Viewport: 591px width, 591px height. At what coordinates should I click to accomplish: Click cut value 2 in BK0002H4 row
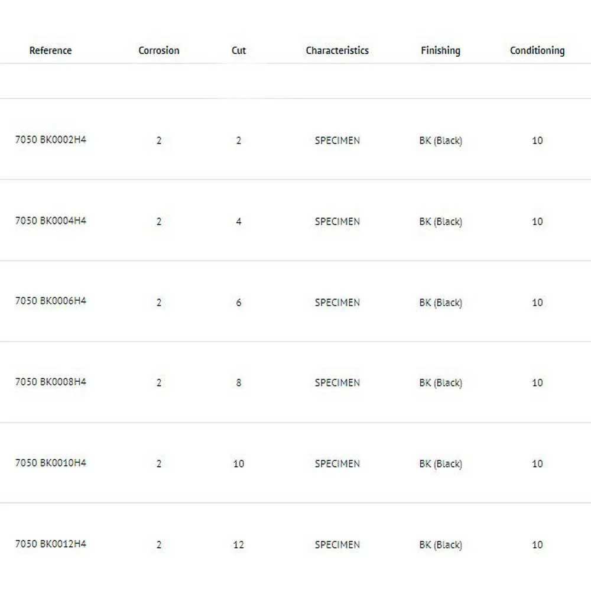click(x=238, y=141)
